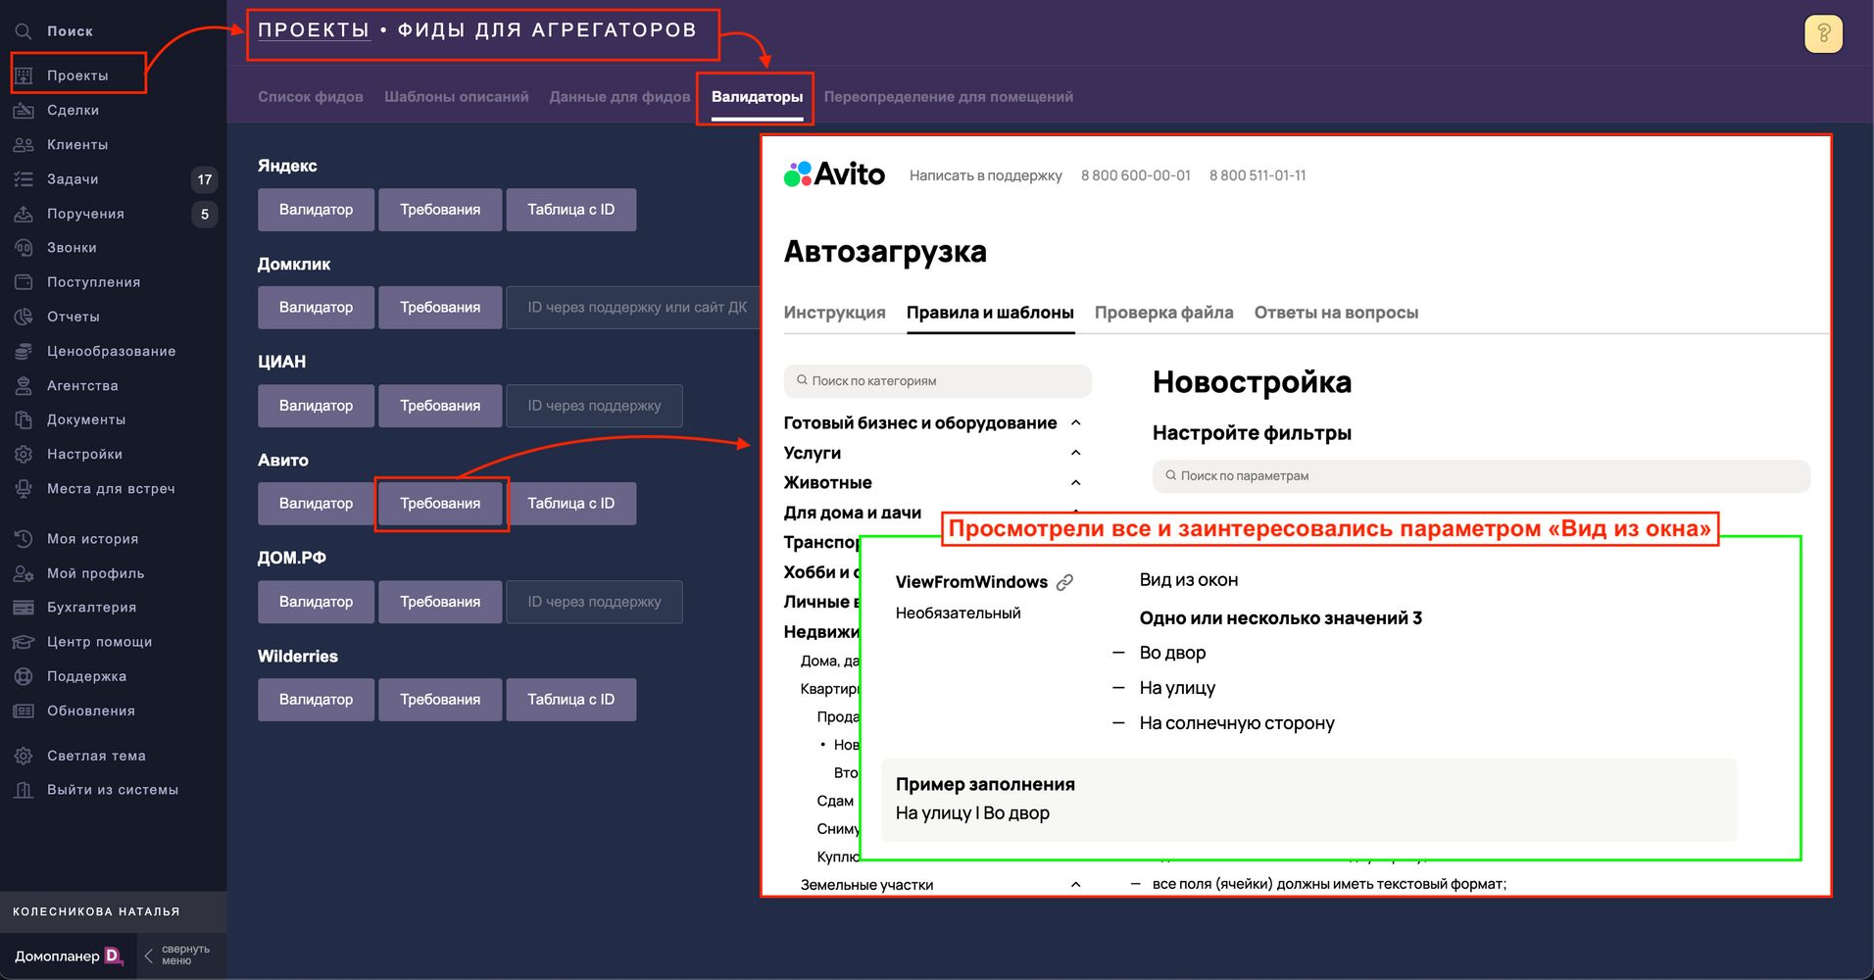Image resolution: width=1874 pixels, height=980 pixels.
Task: Click the Поступления wallet icon
Action: point(24,282)
